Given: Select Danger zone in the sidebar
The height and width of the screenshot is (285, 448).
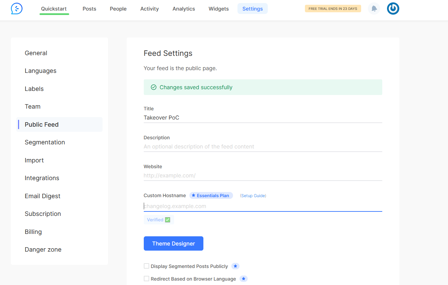Looking at the screenshot, I should click(43, 249).
